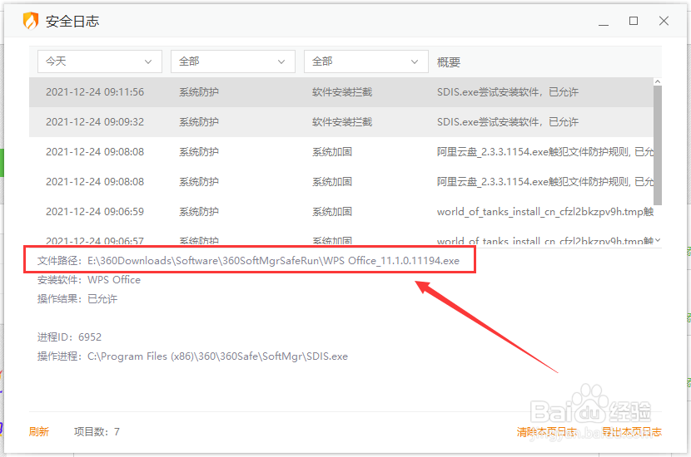Image resolution: width=691 pixels, height=457 pixels.
Task: Close the 安全日志 window
Action: point(664,21)
